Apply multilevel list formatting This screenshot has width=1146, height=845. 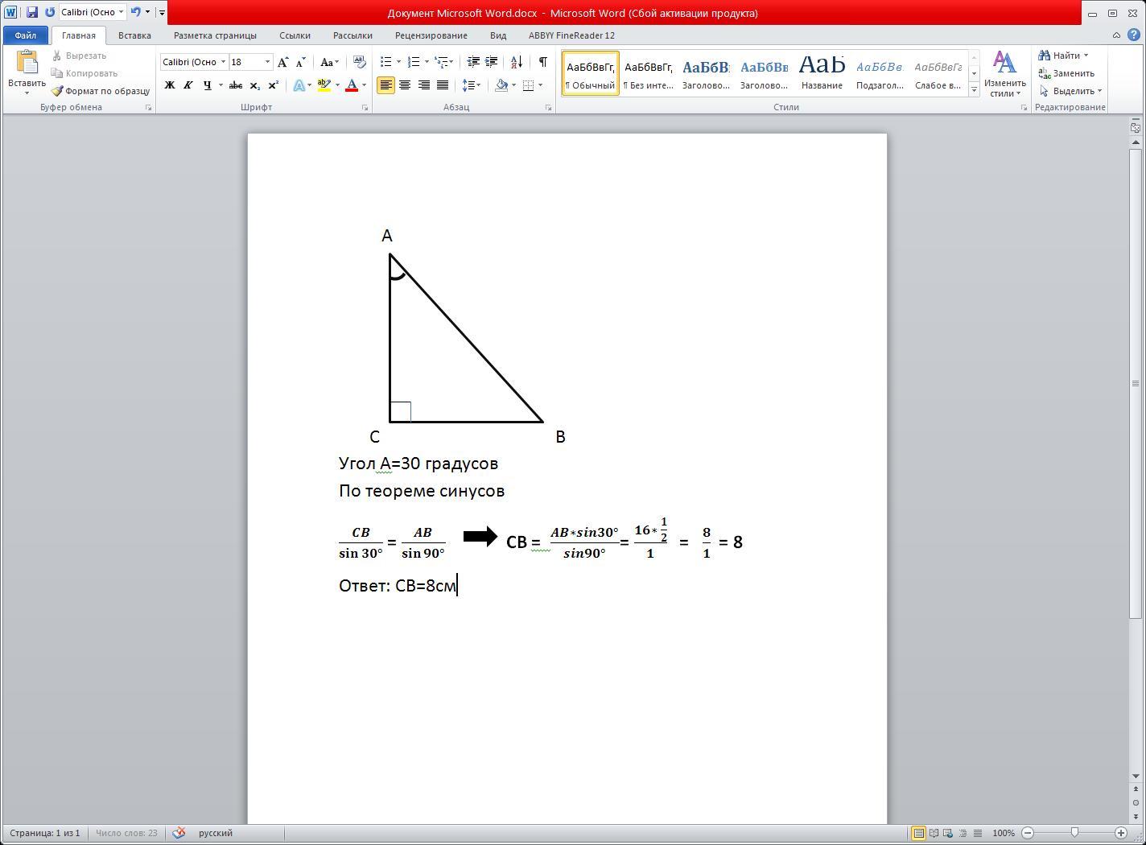(x=441, y=62)
